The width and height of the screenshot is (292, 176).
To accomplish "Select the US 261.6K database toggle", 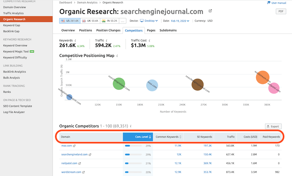I will click(69, 21).
